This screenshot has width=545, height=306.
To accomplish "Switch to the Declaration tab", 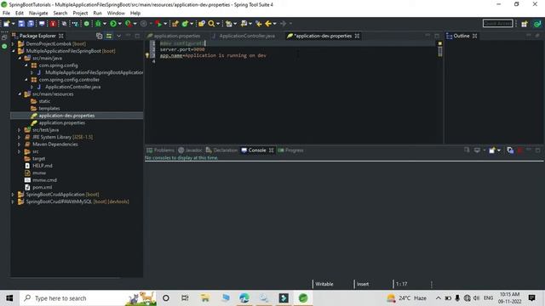I will click(x=221, y=150).
